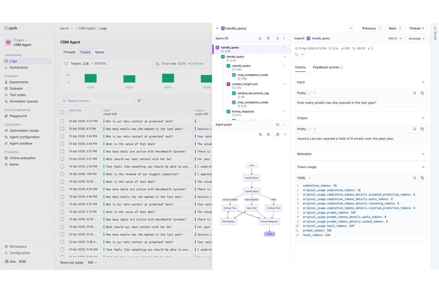Open the Add to dropdown
Screen dimensions: 439x293
coord(395,38)
